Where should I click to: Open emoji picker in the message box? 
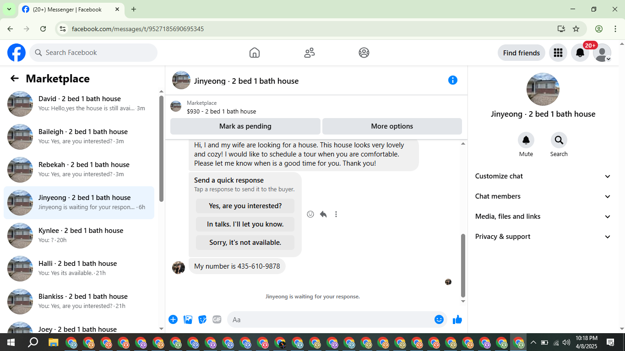439,319
